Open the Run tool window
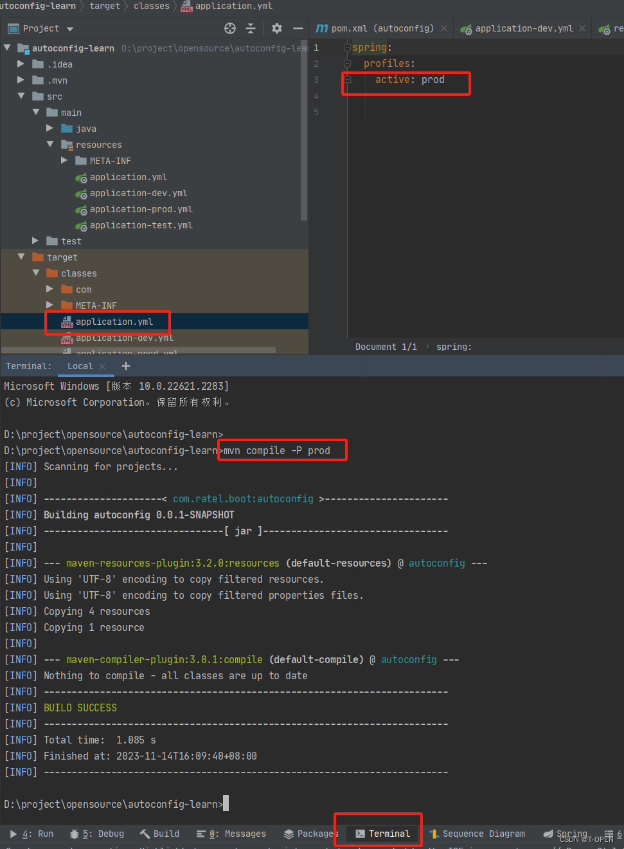The height and width of the screenshot is (849, 624). pos(31,834)
